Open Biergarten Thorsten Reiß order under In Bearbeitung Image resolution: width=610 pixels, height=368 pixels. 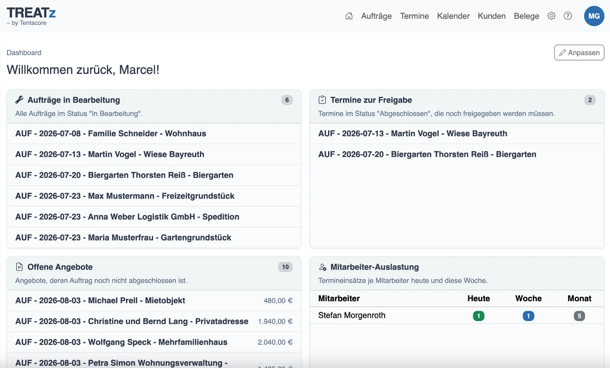[154, 175]
